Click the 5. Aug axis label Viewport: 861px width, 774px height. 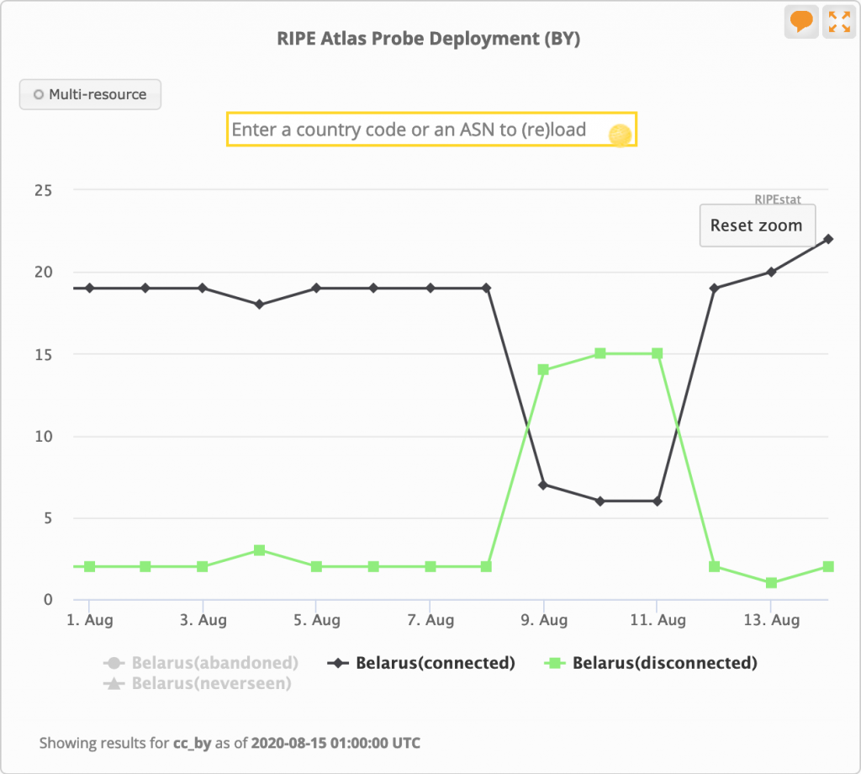tap(317, 620)
